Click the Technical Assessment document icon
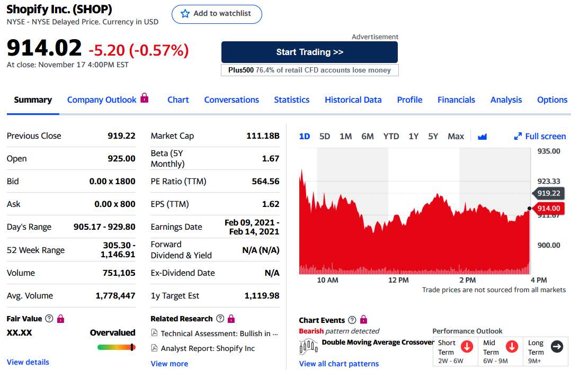The height and width of the screenshot is (370, 571). [x=155, y=333]
